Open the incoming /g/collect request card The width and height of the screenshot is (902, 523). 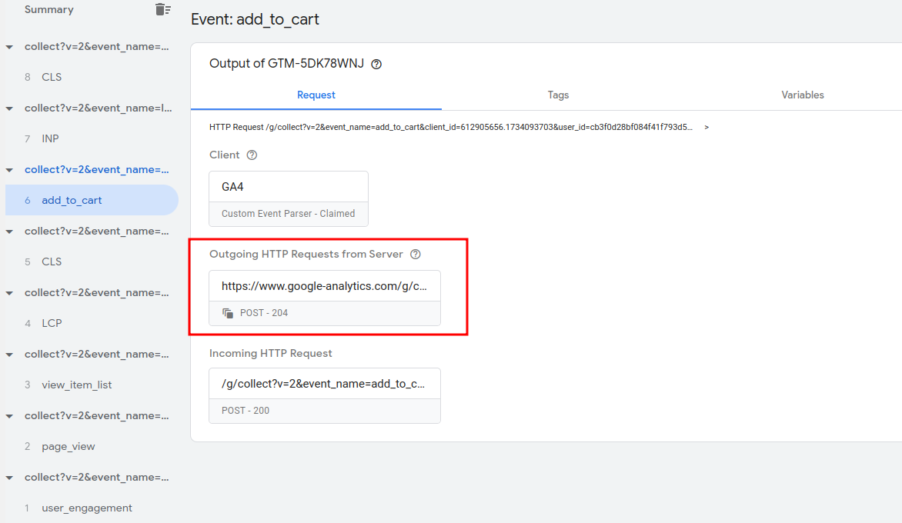324,395
